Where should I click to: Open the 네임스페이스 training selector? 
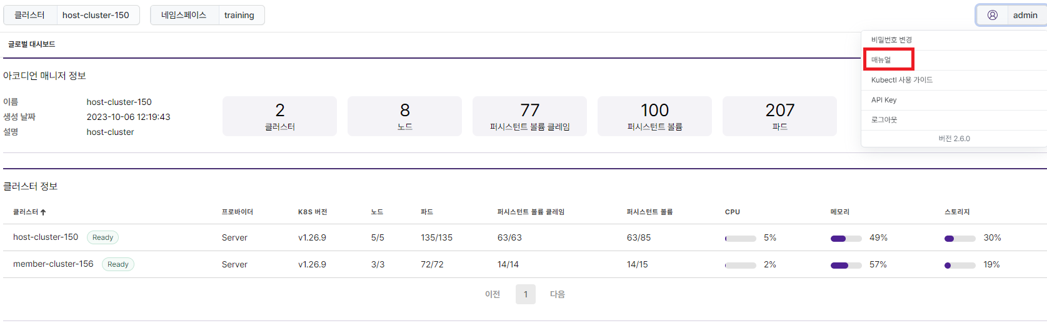208,15
